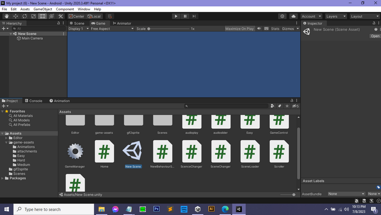
Task: Open cloud services icon
Action: point(294,16)
